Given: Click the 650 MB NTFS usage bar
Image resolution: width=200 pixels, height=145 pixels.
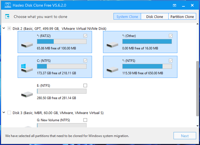Looking at the screenshot, I should coord(147,66).
